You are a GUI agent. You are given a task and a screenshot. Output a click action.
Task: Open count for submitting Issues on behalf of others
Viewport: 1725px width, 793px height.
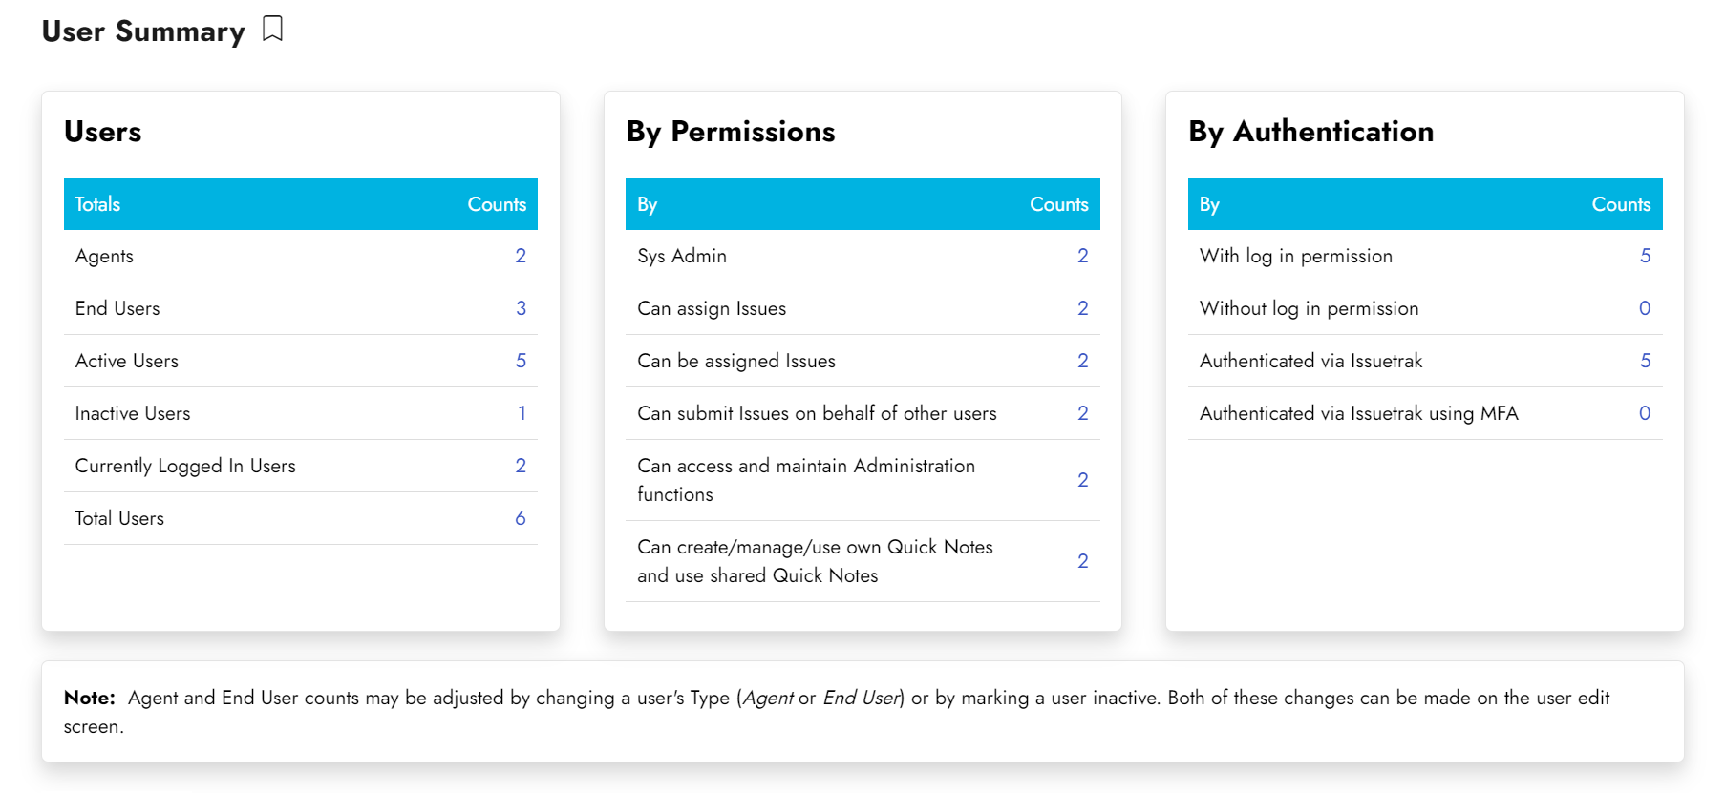click(x=1082, y=413)
